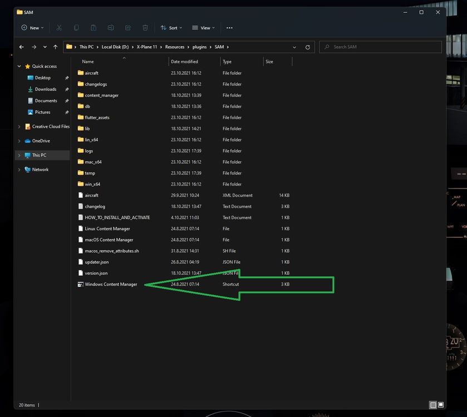Open the View options menu
The width and height of the screenshot is (467, 417).
(x=203, y=28)
